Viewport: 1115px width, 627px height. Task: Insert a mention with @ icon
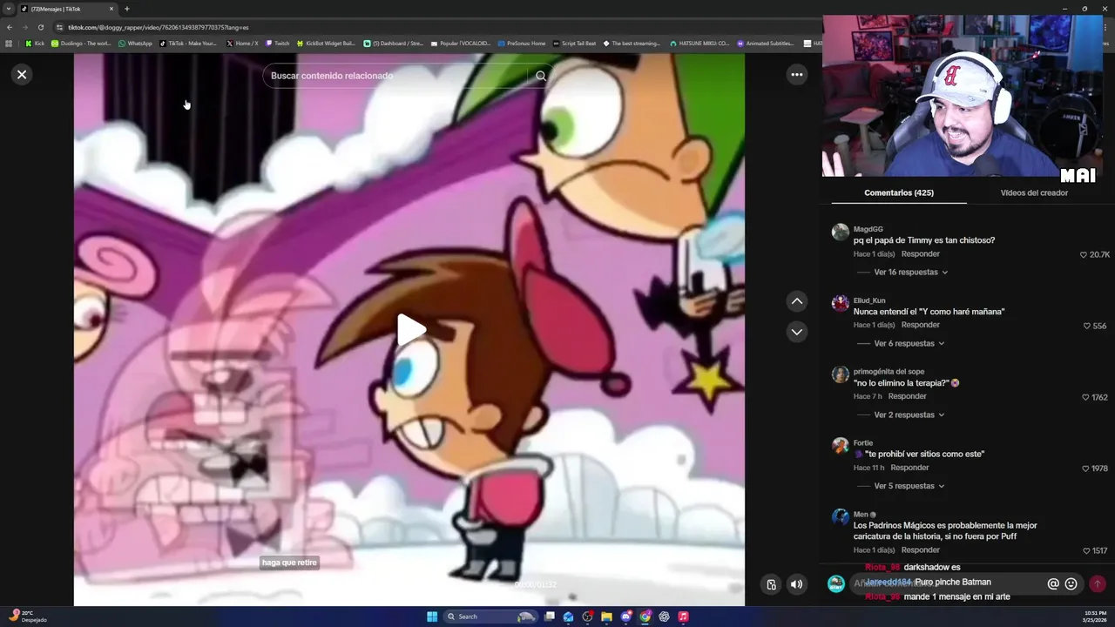coord(1053,583)
